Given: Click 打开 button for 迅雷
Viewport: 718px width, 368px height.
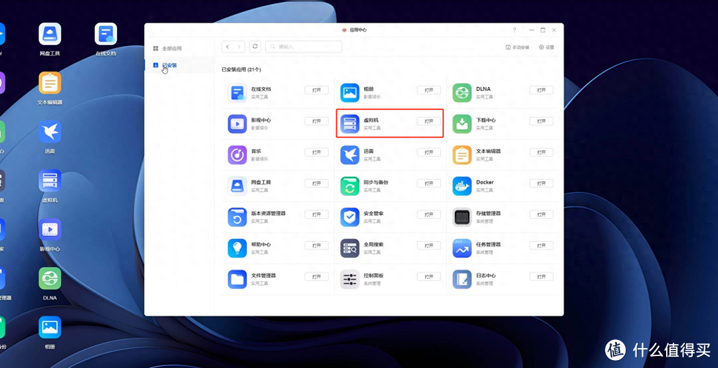Looking at the screenshot, I should [429, 152].
